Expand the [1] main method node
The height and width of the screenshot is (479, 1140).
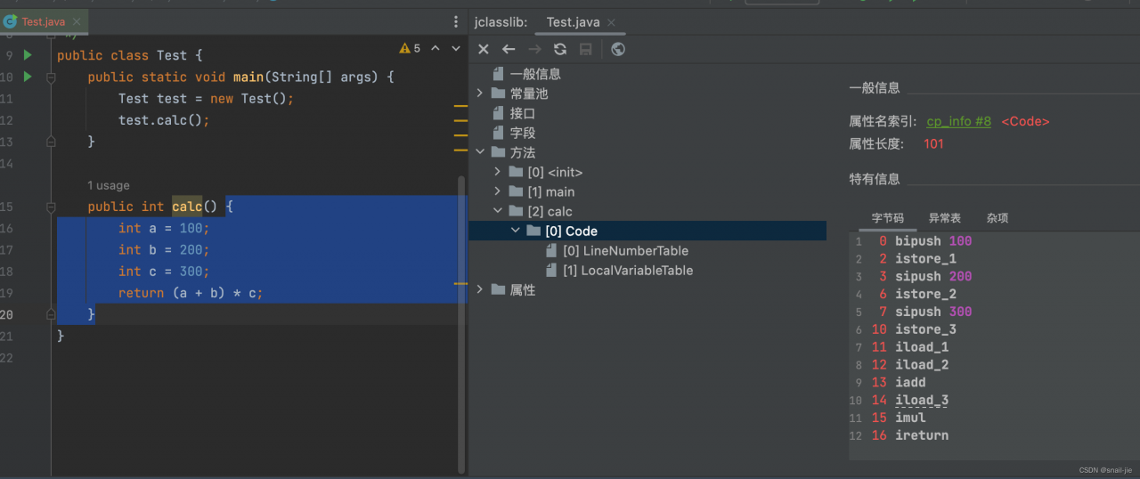click(497, 191)
